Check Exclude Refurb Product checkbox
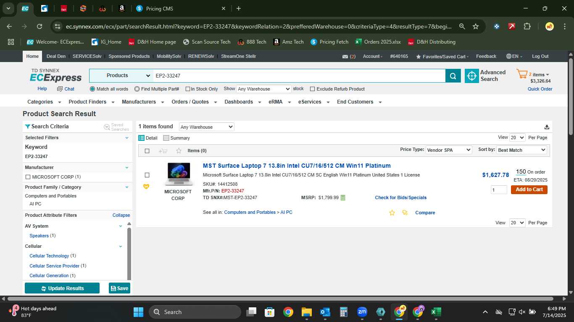 pyautogui.click(x=312, y=89)
